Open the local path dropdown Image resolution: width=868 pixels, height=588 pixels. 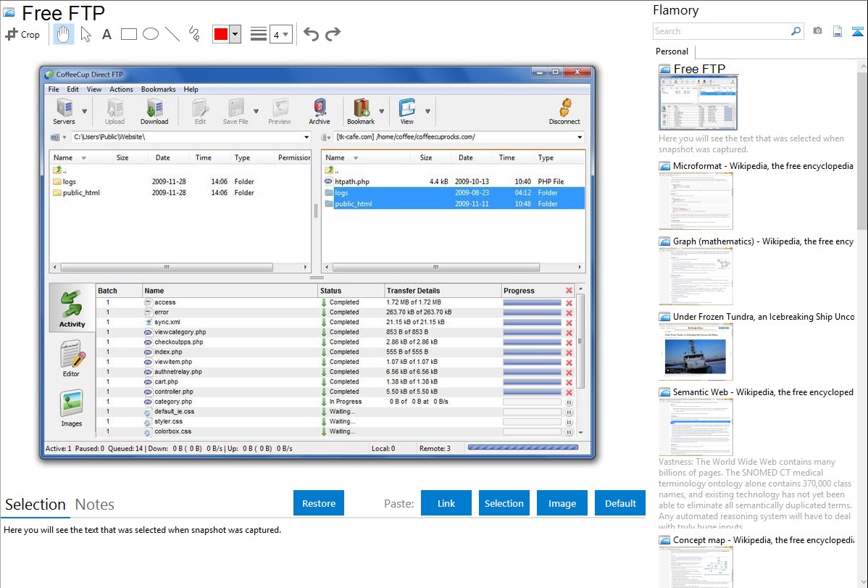306,137
